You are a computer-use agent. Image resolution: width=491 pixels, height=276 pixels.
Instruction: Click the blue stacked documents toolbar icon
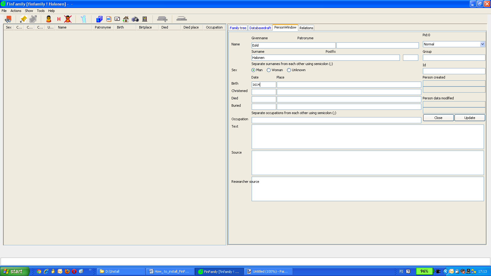click(99, 19)
